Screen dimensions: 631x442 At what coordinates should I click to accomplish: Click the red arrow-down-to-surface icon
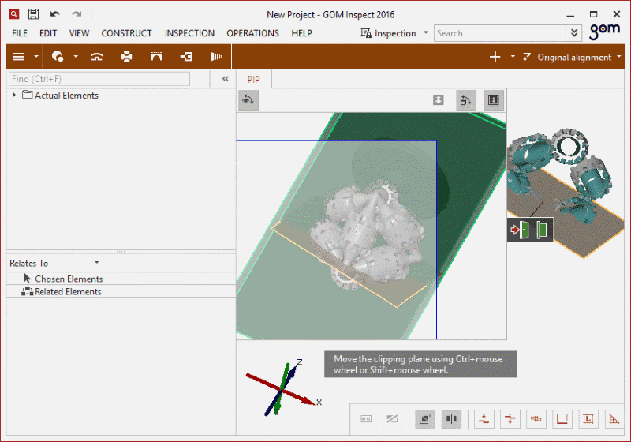point(484,419)
